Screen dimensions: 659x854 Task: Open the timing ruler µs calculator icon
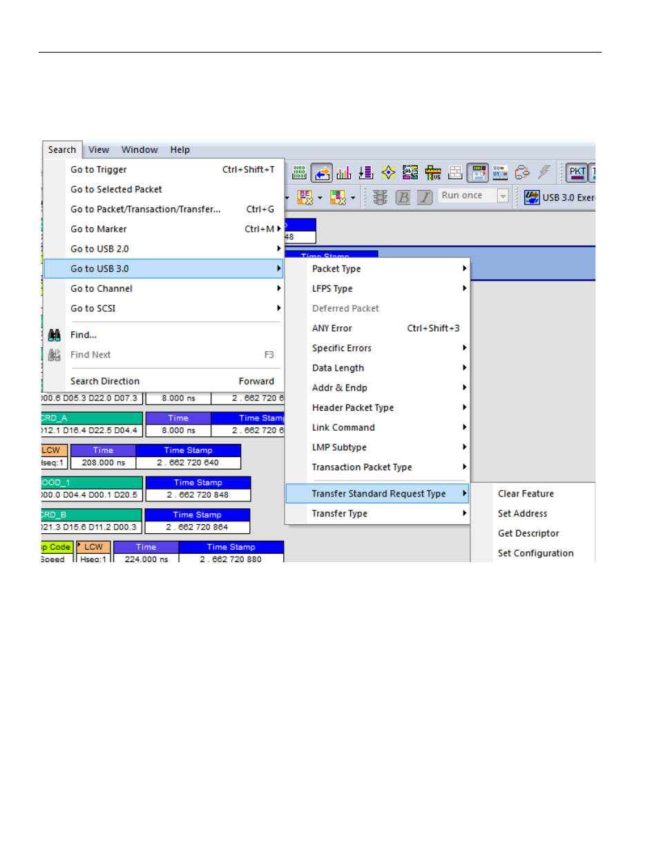coord(433,172)
